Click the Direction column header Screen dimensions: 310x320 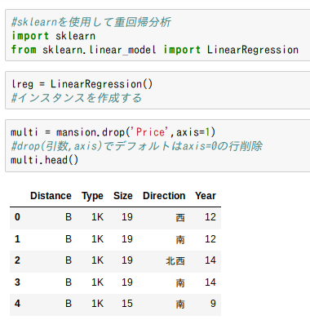click(x=164, y=196)
